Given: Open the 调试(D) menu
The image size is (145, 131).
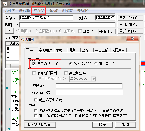Looking at the screenshot, I should [68, 11].
